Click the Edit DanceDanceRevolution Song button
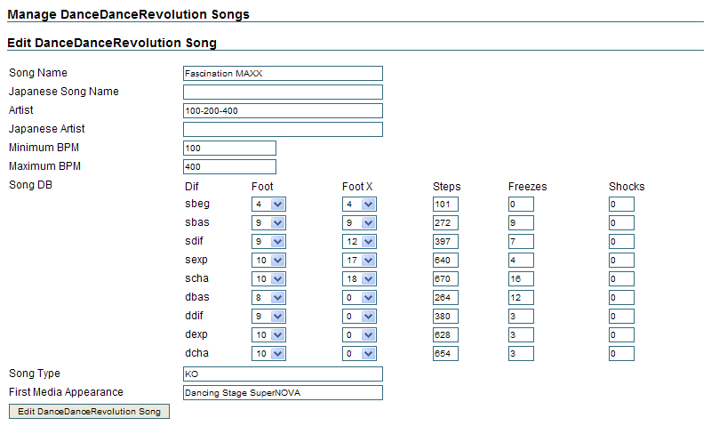Screen dimensions: 711x426 90,412
